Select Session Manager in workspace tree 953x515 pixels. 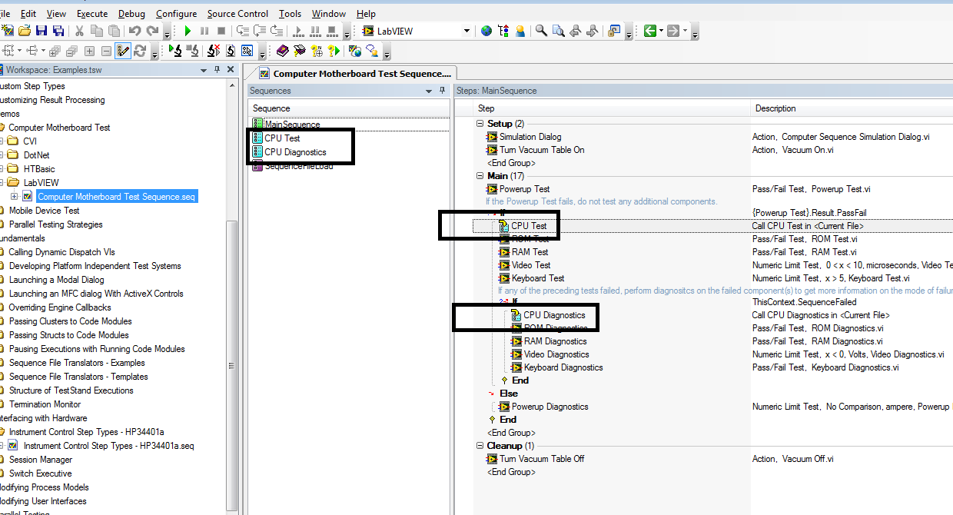40,460
